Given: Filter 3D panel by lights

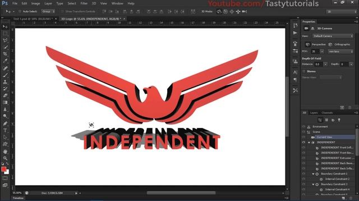Looking at the screenshot, I should (339, 120).
